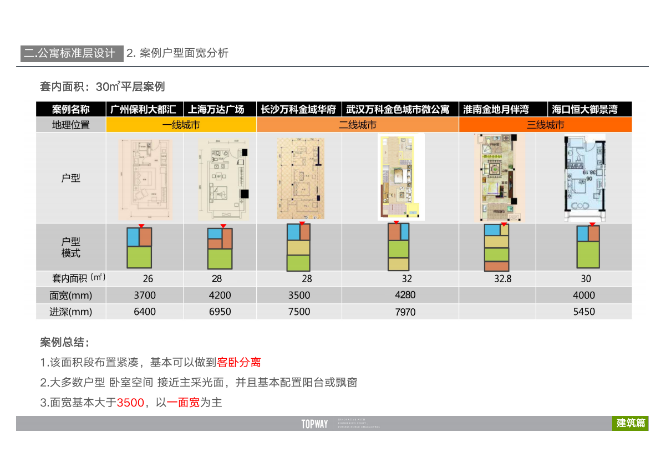The image size is (671, 468).
Task: Click the depth value 6950
Action: [x=220, y=312]
